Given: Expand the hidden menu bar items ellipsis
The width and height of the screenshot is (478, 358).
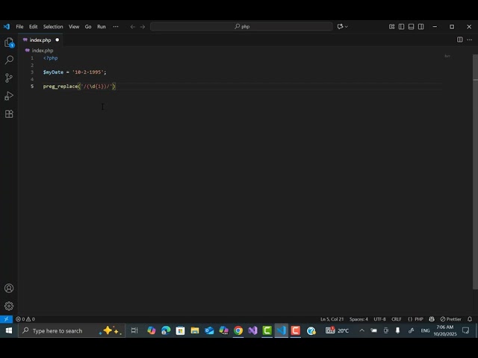Looking at the screenshot, I should (116, 27).
